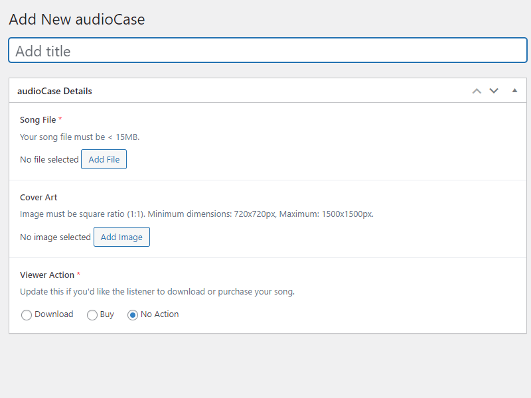Select the Download radio option
531x398 pixels.
[x=27, y=315]
